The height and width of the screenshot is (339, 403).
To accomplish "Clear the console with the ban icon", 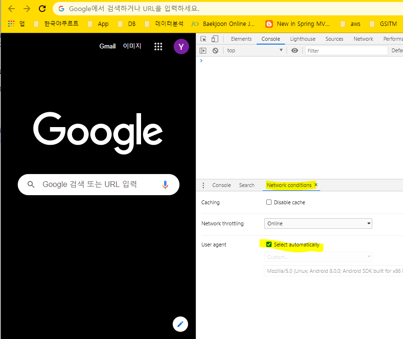I will pos(215,51).
